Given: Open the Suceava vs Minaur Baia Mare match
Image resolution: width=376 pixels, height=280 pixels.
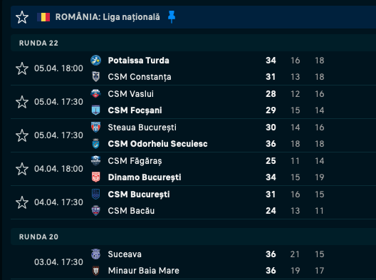Looking at the screenshot, I should coord(193,262).
